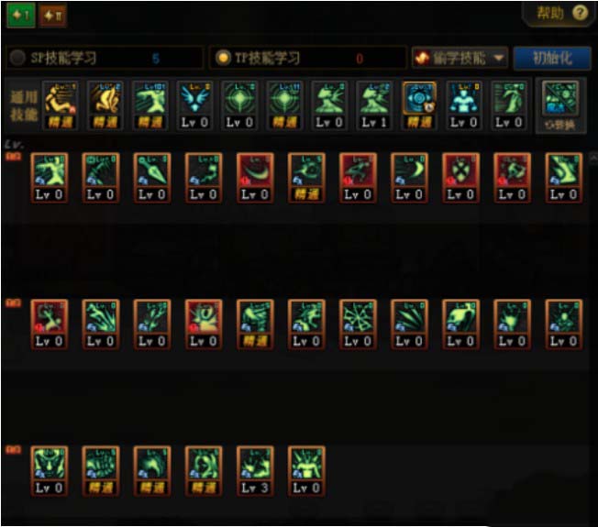
Task: Switch to skill page tab I
Action: click(x=21, y=16)
